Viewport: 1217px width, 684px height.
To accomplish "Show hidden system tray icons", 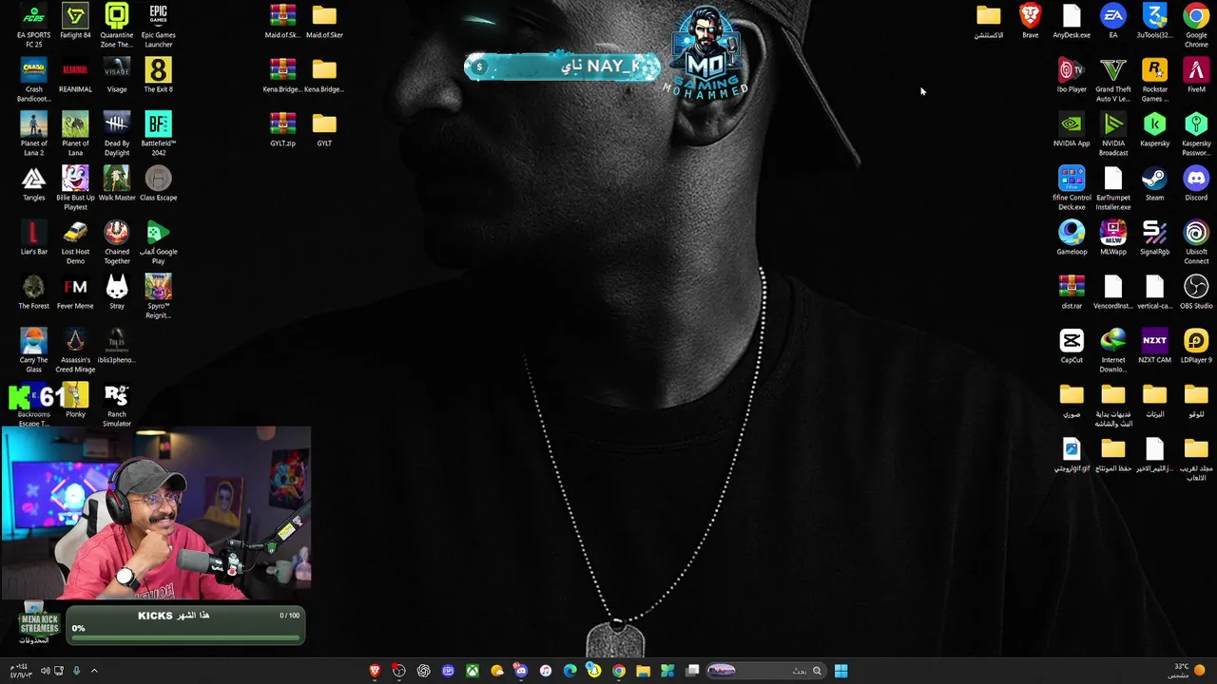I will point(94,671).
